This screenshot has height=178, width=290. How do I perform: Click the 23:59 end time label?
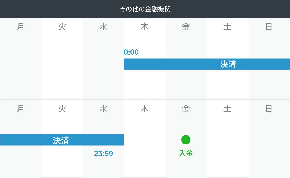coord(104,154)
